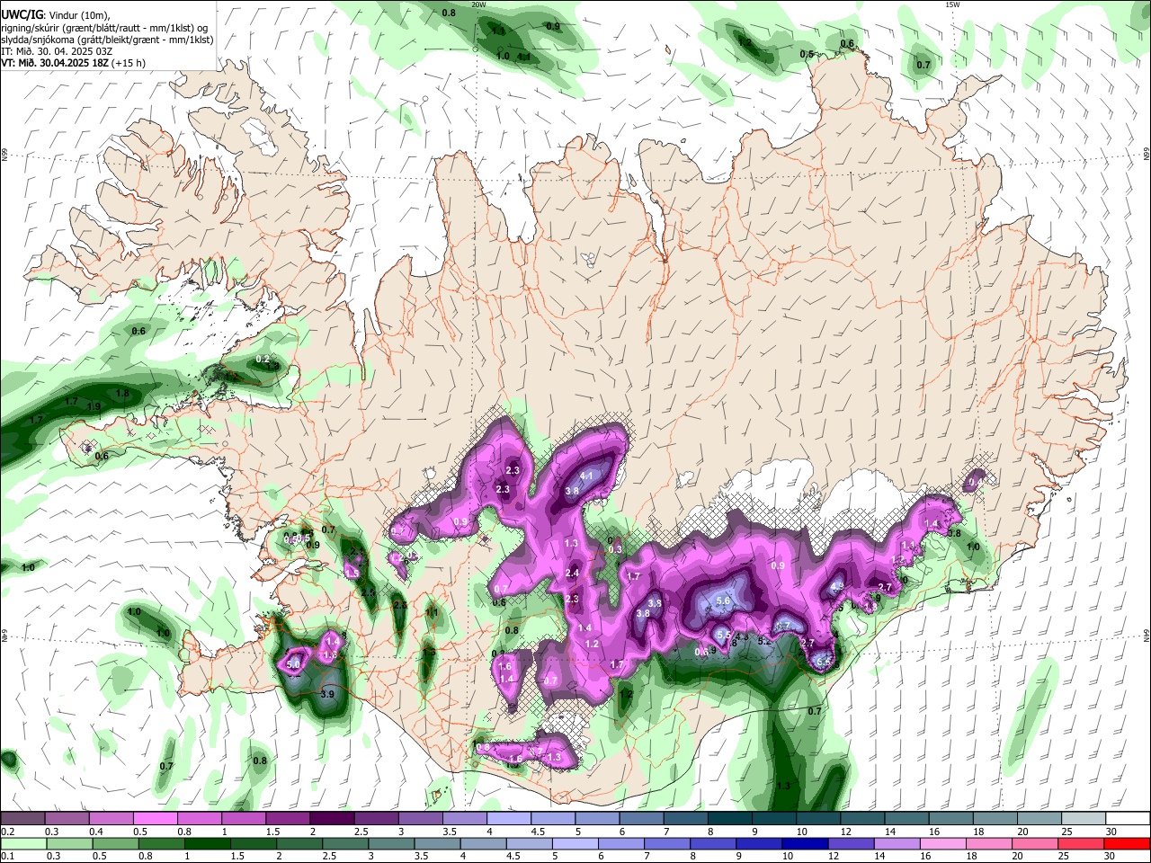Click the '5.6' precipitation value on map
This screenshot has height=863, width=1151.
(721, 601)
